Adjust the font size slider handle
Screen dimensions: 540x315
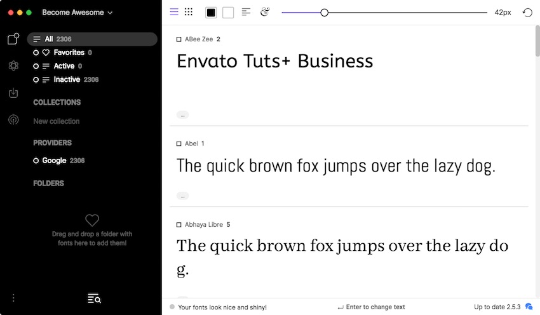coord(324,13)
